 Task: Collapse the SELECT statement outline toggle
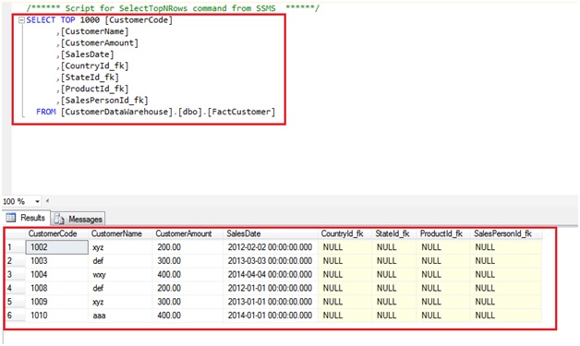21,20
